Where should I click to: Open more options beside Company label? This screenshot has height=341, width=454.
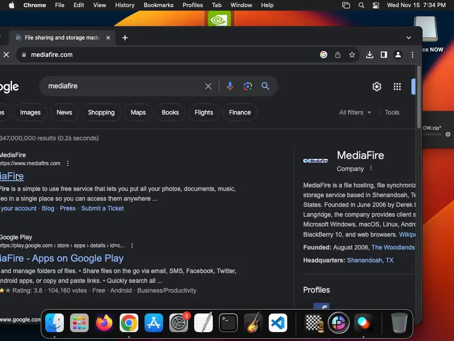click(x=371, y=168)
